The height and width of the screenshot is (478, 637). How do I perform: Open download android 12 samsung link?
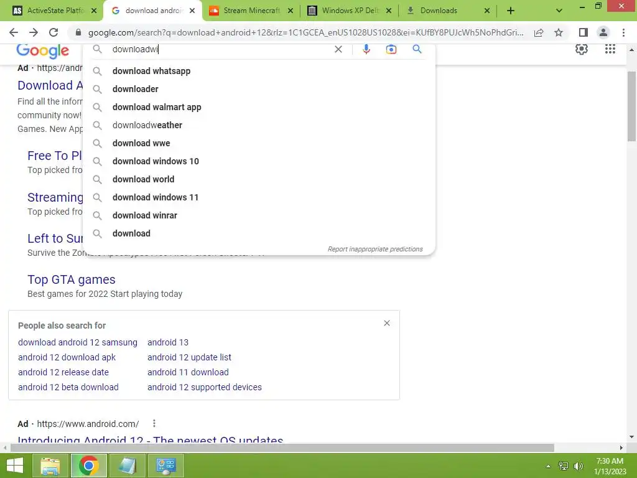coord(78,342)
